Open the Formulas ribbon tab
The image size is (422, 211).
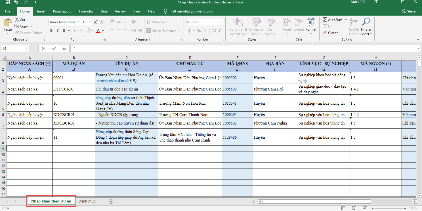pos(86,11)
